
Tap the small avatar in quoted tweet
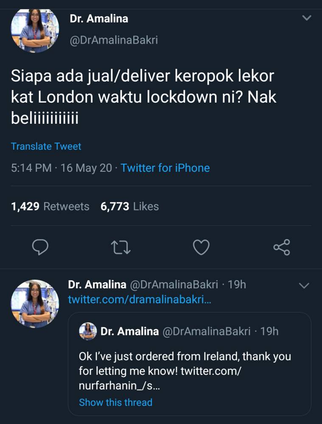coord(88,331)
